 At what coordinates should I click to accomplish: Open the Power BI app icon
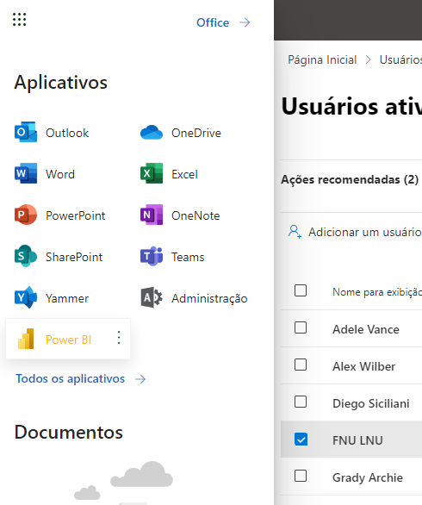(26, 339)
